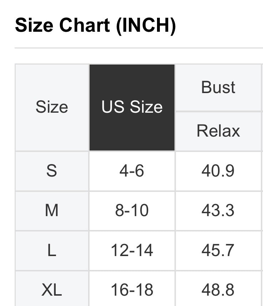
Task: Click the '4-6' US size cell
Action: (x=132, y=171)
